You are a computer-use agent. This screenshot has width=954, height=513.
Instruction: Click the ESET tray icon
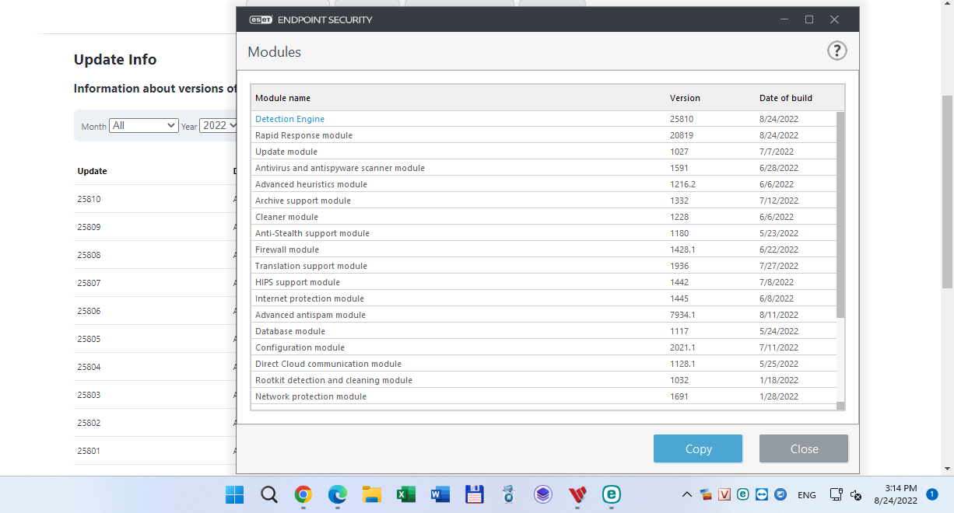(x=743, y=494)
